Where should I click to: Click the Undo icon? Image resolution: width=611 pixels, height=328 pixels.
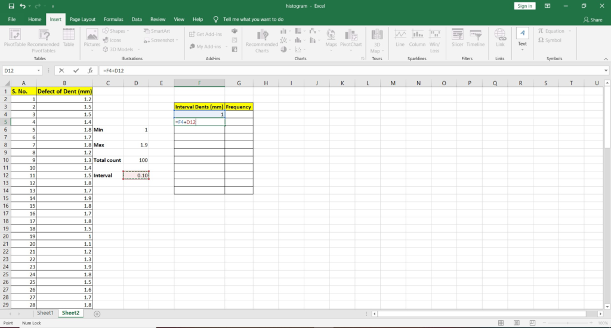(23, 6)
